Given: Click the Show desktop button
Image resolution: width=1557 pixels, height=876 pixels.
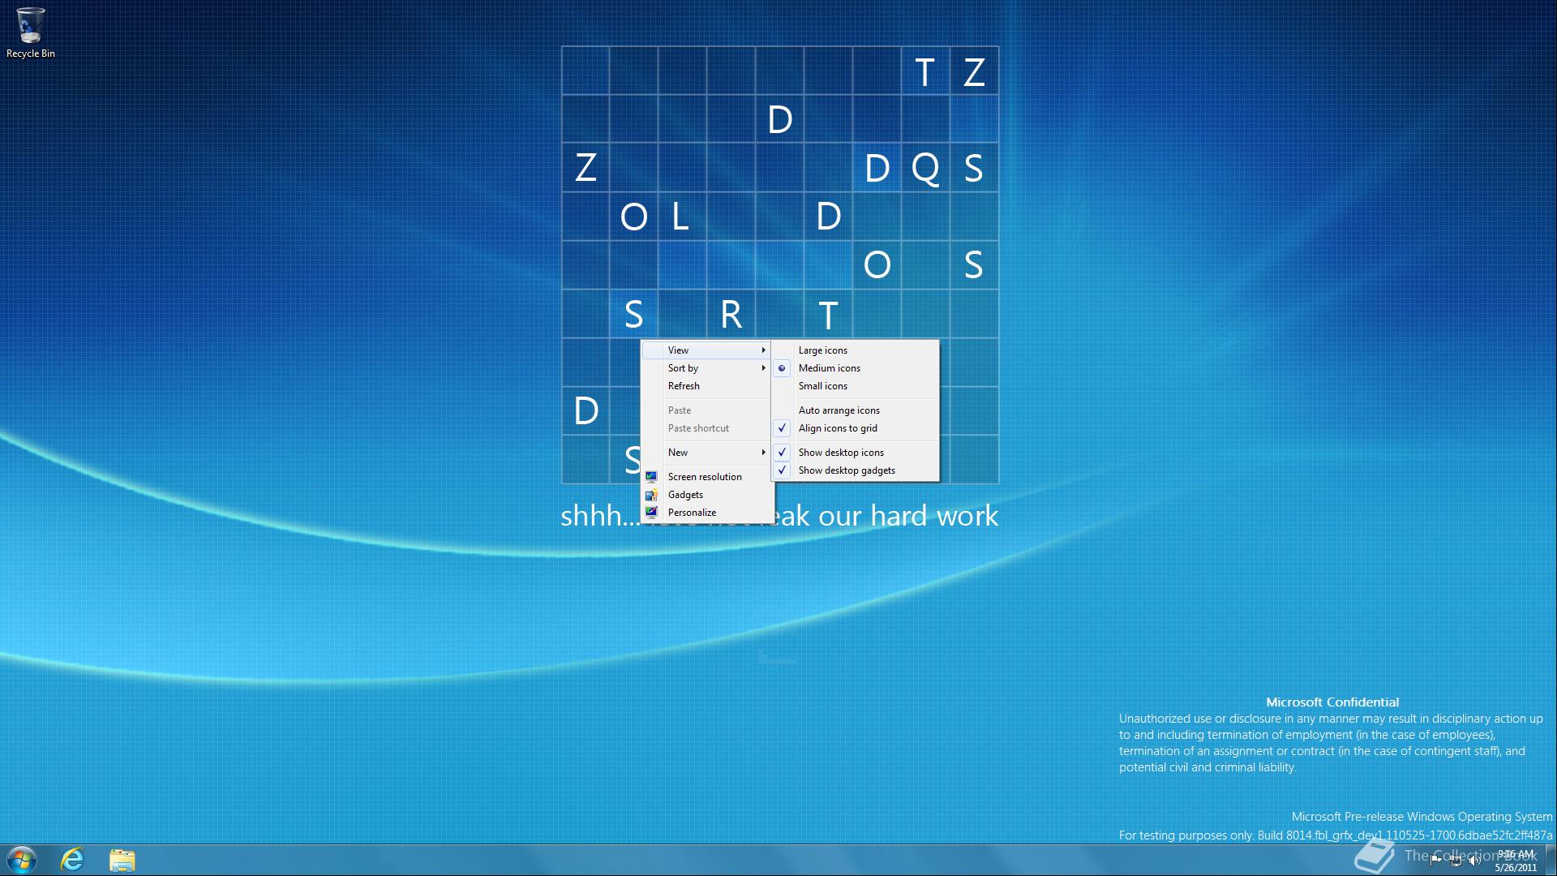Looking at the screenshot, I should 1551,860.
